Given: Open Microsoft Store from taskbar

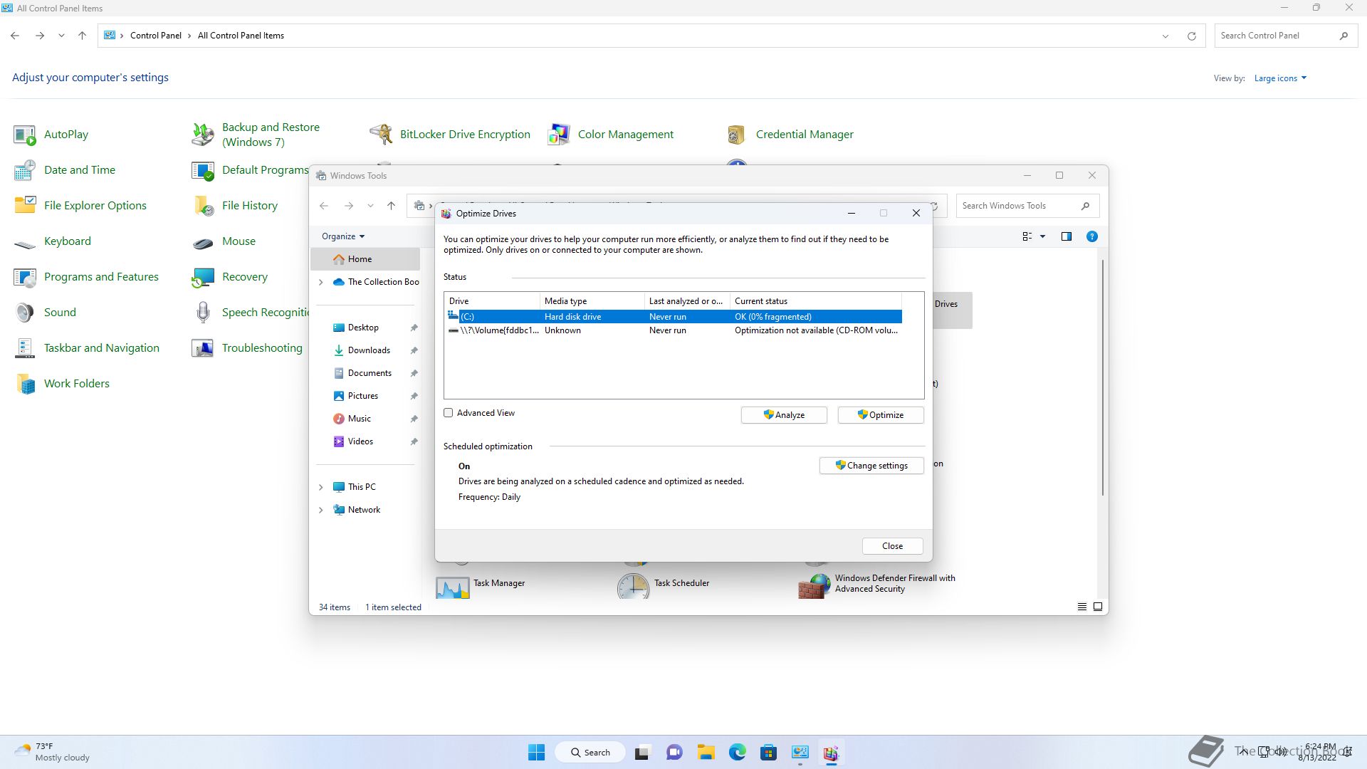Looking at the screenshot, I should coord(768,753).
